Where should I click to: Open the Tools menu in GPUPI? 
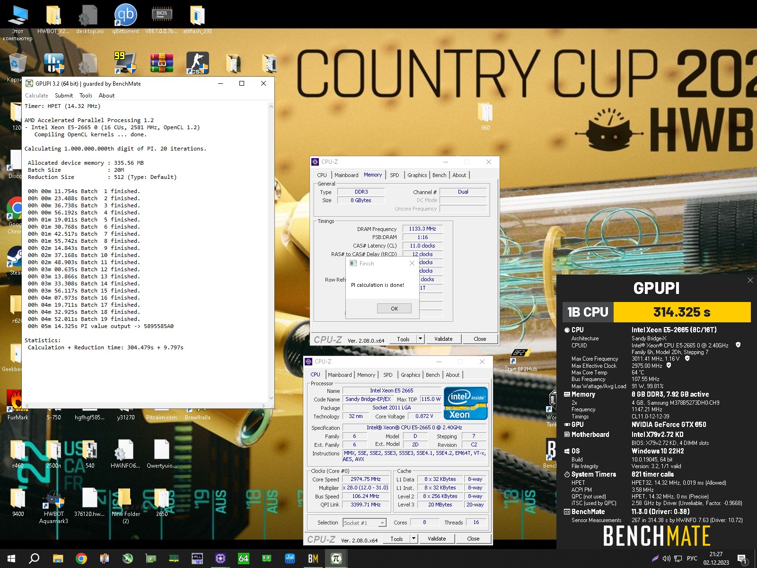pos(86,95)
